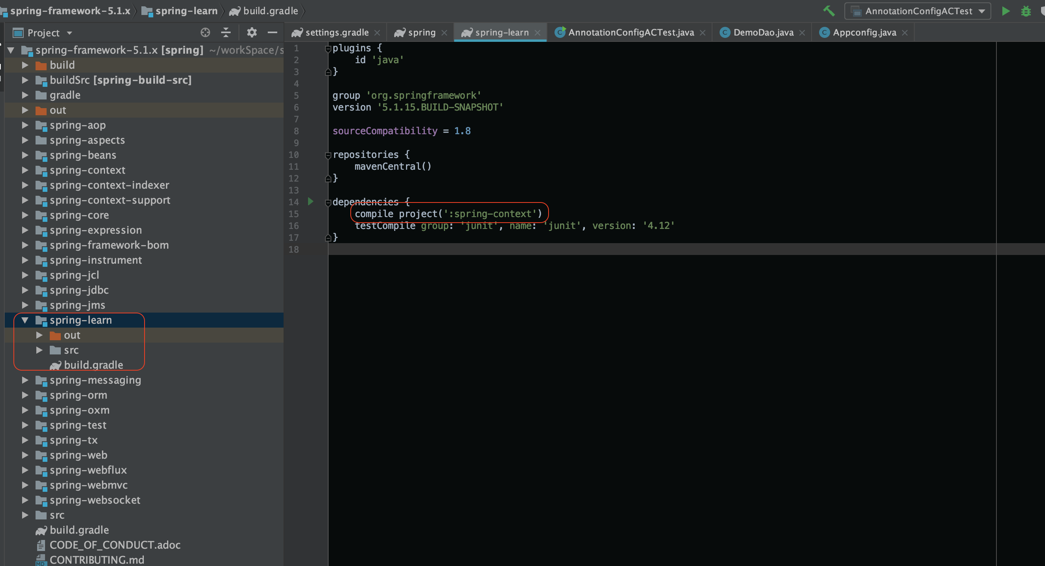Collapse all using Project panel icon
This screenshot has height=566, width=1045.
(x=226, y=32)
